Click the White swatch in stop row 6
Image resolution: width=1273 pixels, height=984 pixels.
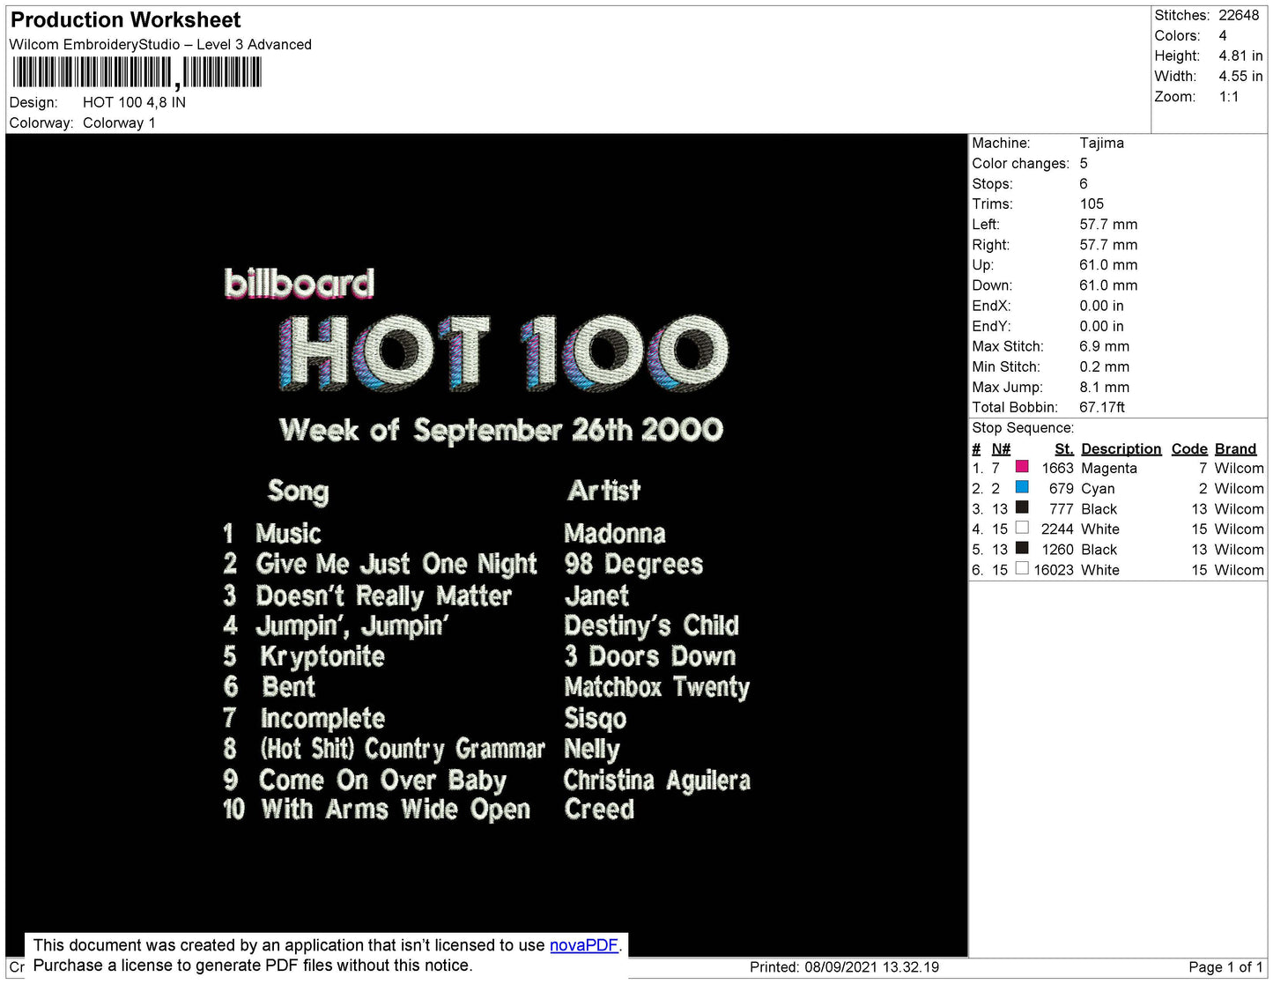tap(1022, 568)
